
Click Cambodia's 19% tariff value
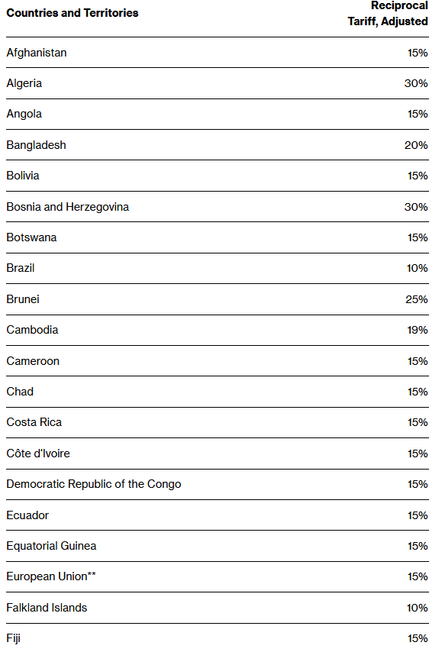tap(418, 330)
